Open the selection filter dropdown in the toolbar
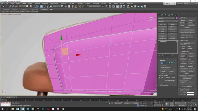Viewport: 198px width, 111px height. [22, 6]
